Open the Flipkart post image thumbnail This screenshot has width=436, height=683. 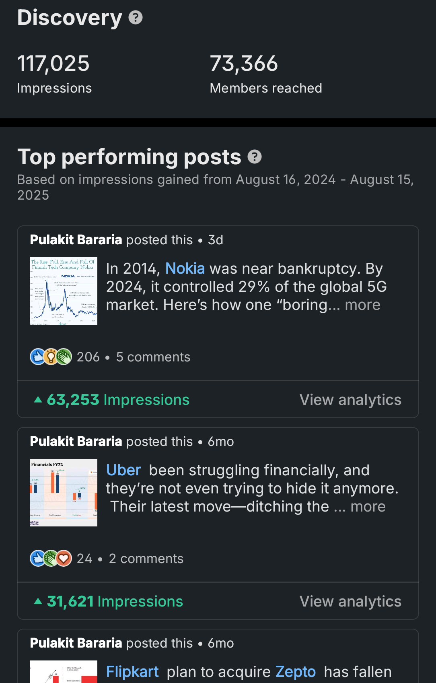click(64, 672)
